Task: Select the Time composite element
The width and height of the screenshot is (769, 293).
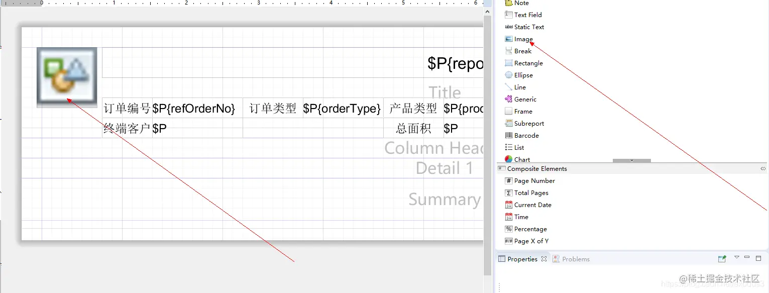Action: (x=516, y=217)
